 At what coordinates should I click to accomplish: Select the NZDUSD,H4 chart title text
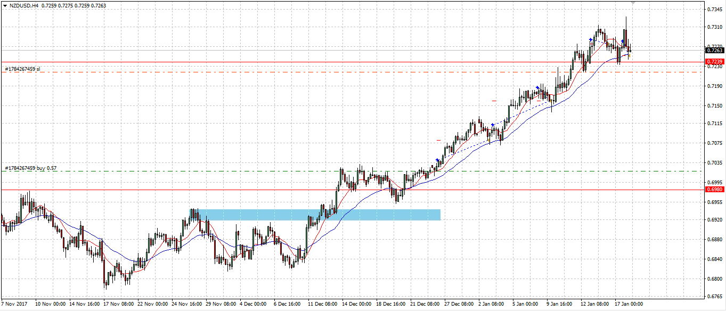(x=24, y=5)
